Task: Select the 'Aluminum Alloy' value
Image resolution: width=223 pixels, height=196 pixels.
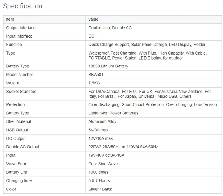Action: point(102,121)
